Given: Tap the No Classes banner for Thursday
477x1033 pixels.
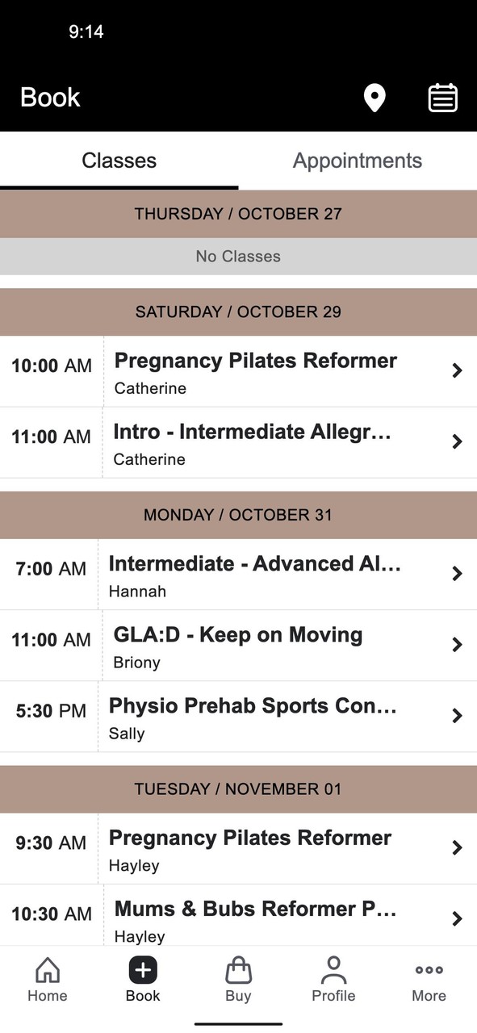Looking at the screenshot, I should pyautogui.click(x=238, y=256).
